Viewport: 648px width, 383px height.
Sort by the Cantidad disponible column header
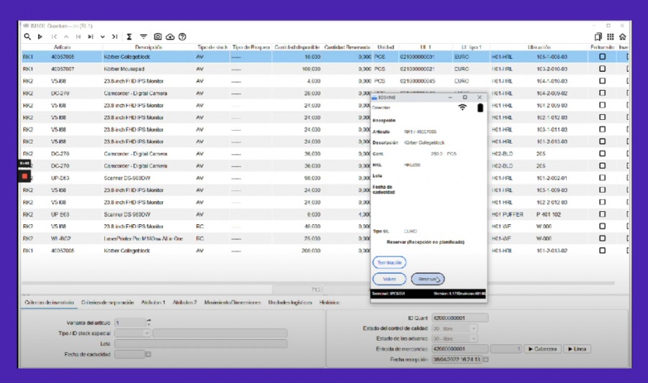[297, 47]
